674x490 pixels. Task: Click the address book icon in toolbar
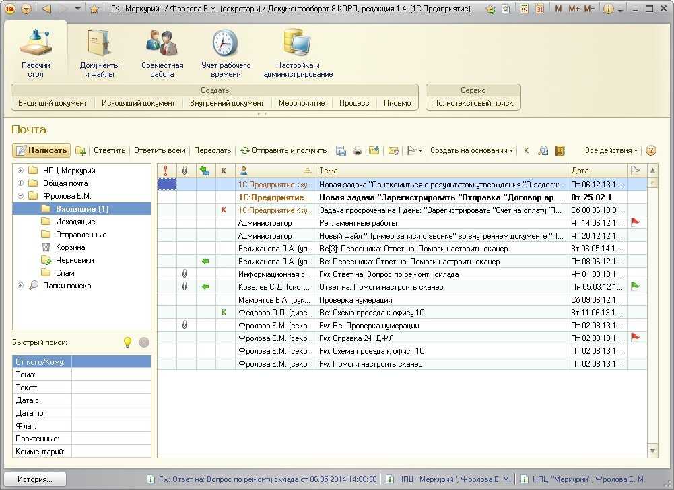click(560, 150)
